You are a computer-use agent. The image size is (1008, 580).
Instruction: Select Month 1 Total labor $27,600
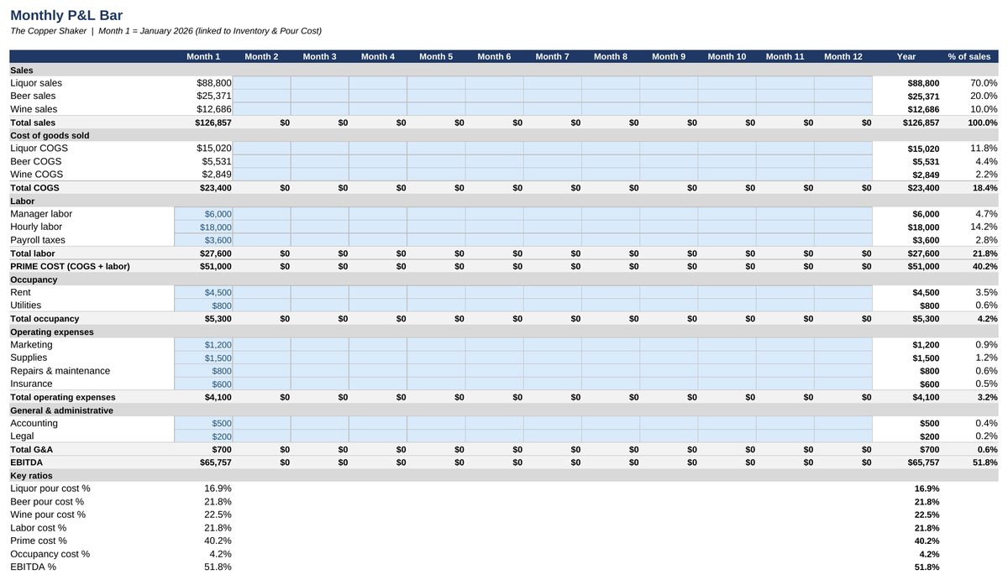[x=203, y=253]
